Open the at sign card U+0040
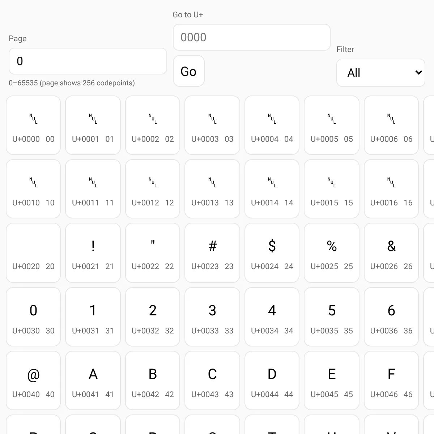This screenshot has width=434, height=434. pyautogui.click(x=33, y=380)
